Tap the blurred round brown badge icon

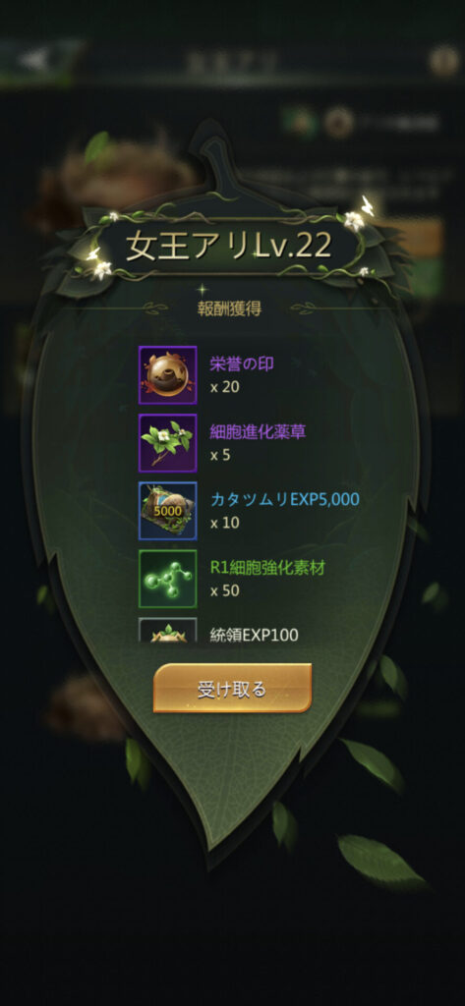coord(337,123)
